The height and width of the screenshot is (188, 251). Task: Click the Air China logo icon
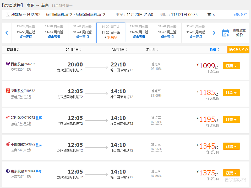8,144
